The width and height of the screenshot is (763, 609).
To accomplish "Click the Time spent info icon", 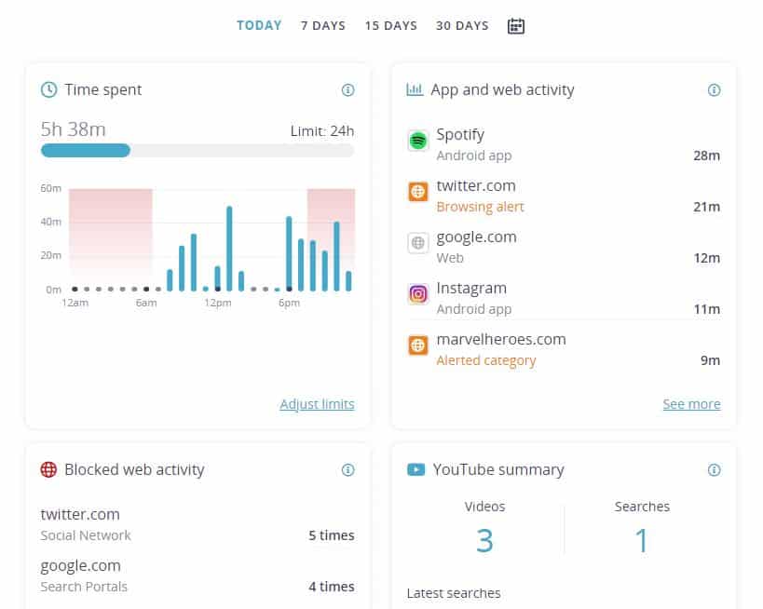I will (x=347, y=90).
